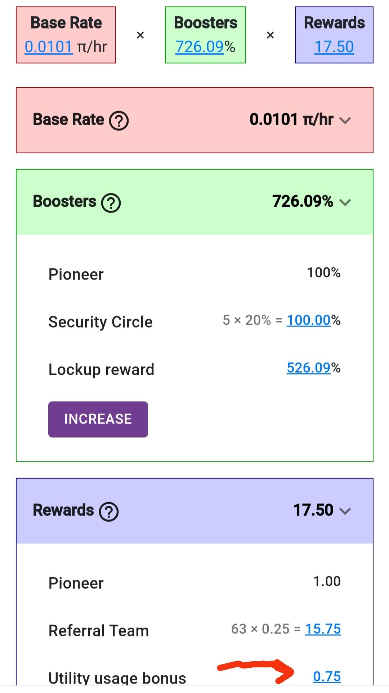Click the Lockup reward row label
Screen dimensions: 389x693
[101, 369]
